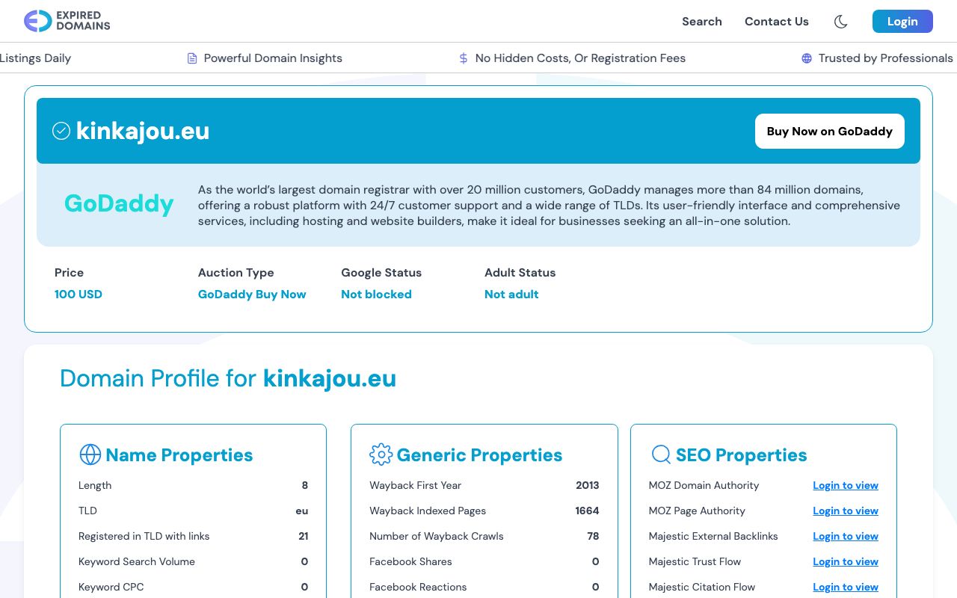Click the gear icon of Generic Properties
Screen dimensions: 957x598
(381, 454)
